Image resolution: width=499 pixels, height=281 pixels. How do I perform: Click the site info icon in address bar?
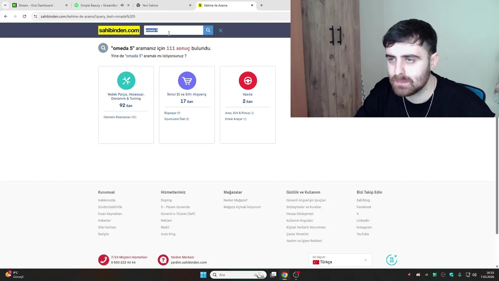click(35, 16)
